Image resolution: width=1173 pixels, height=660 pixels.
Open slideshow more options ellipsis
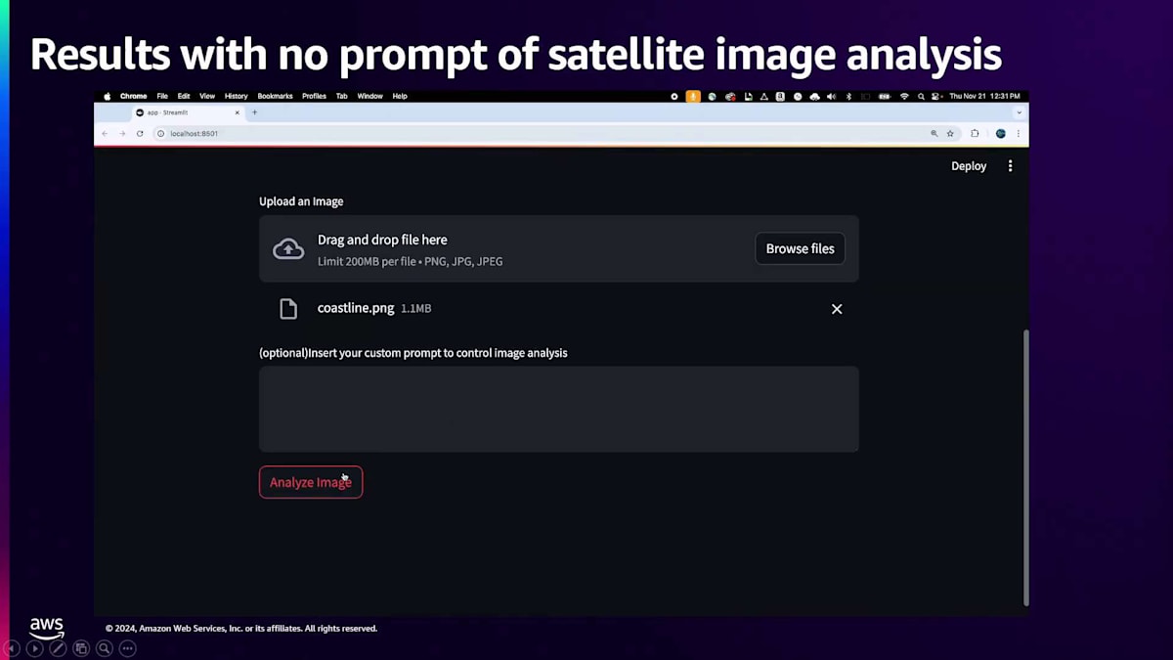(x=127, y=648)
